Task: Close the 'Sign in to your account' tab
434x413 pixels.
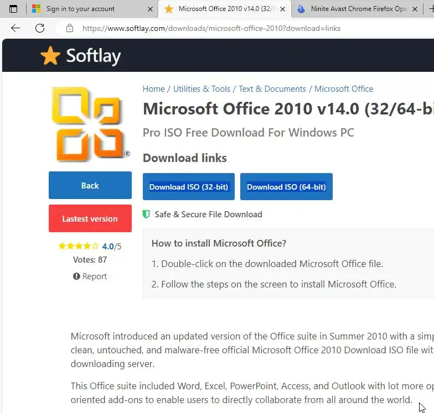Action: pos(150,9)
